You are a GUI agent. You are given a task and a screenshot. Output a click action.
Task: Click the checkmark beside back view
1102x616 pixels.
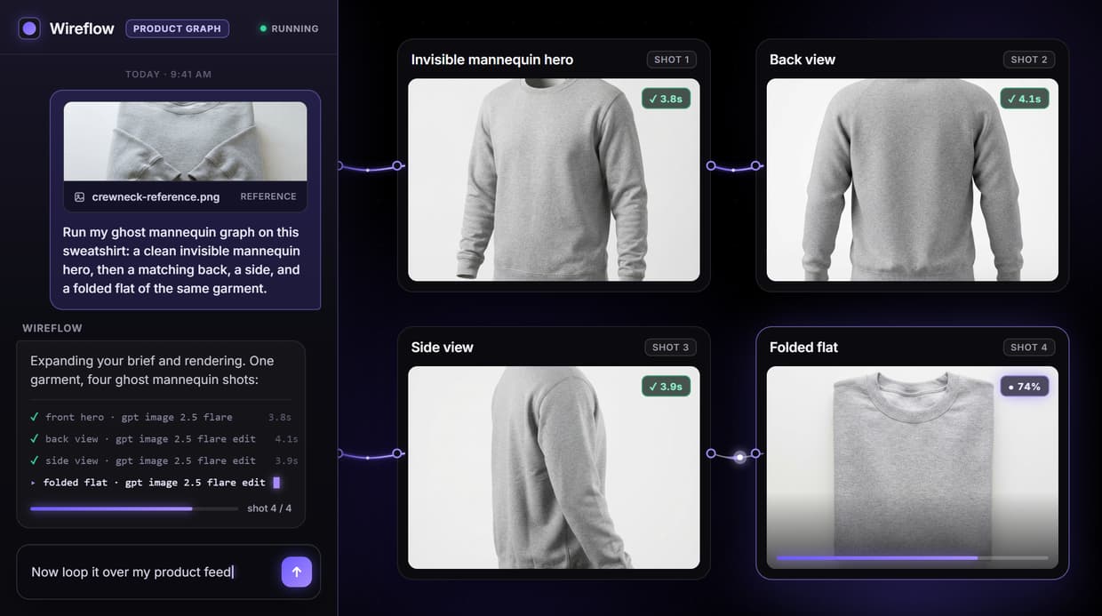[x=34, y=438]
